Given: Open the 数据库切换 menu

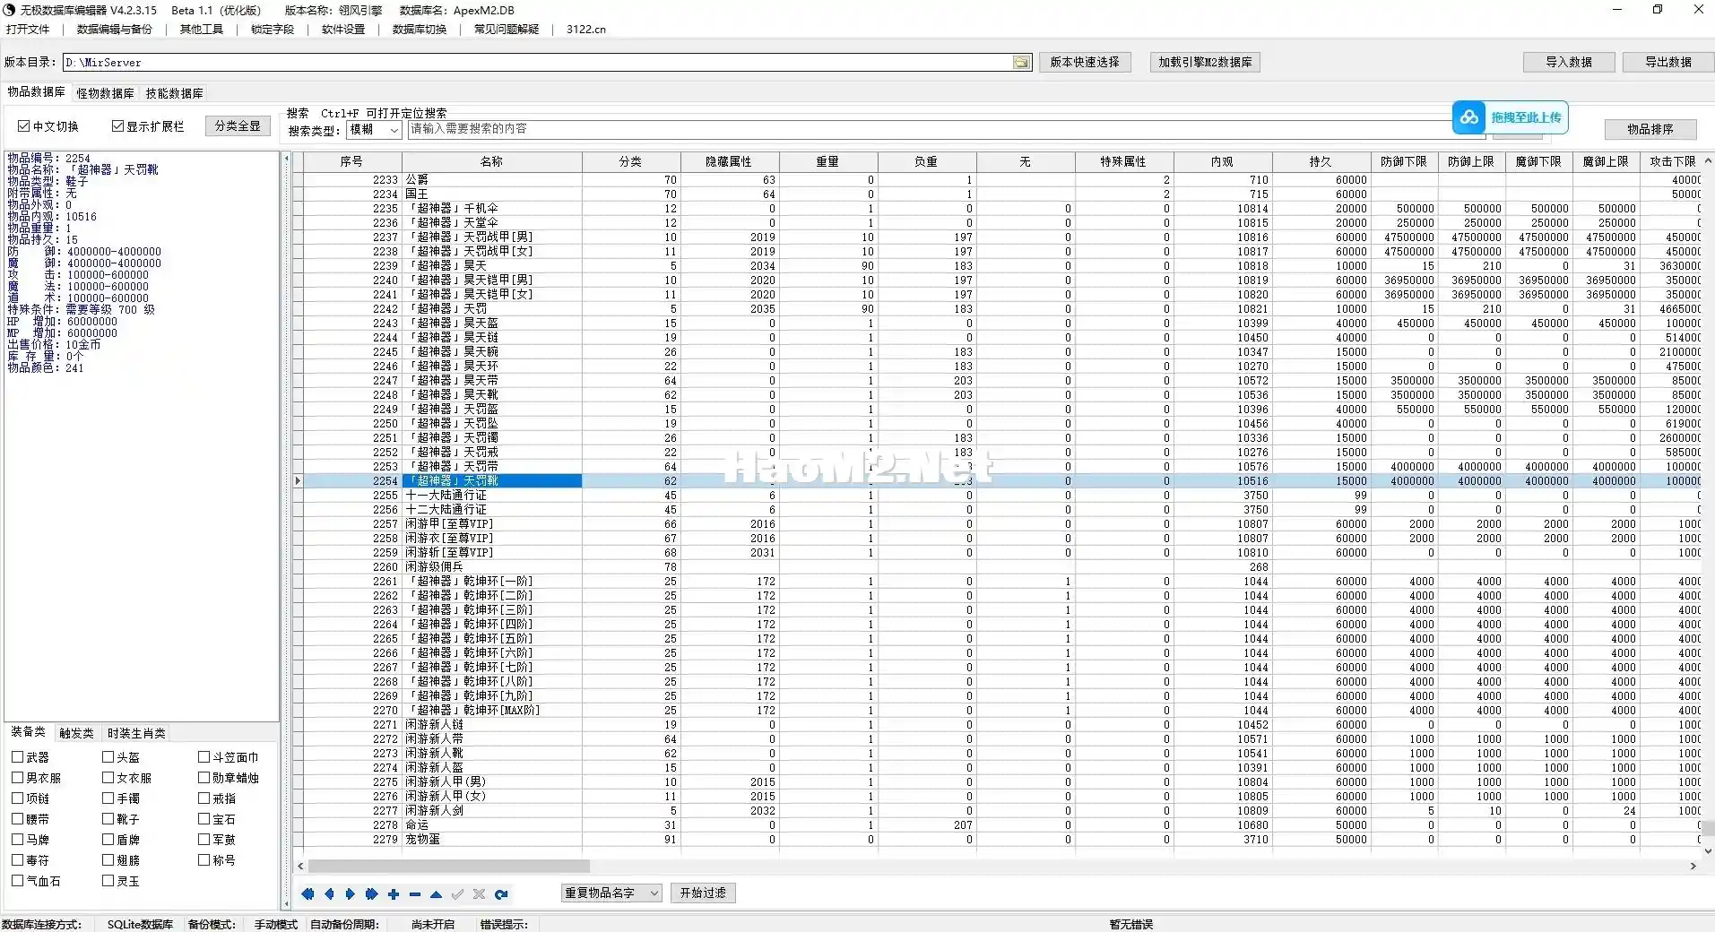Looking at the screenshot, I should [x=420, y=30].
